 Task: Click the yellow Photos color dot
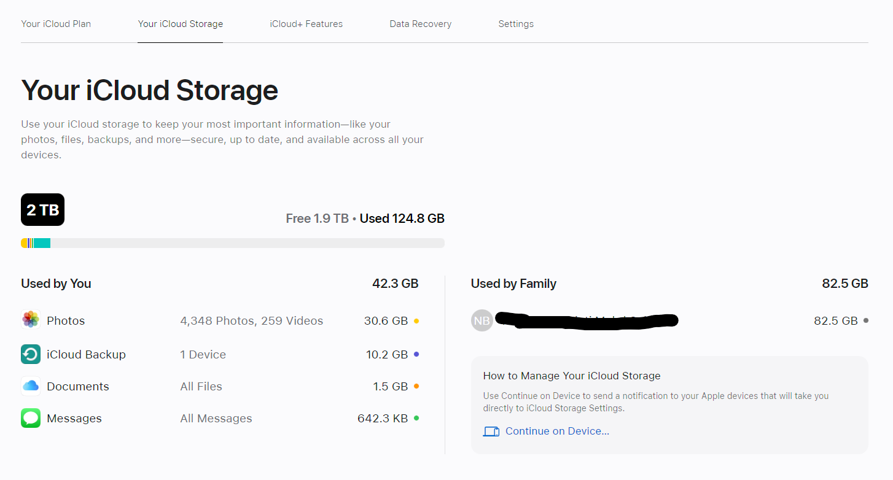pos(416,320)
